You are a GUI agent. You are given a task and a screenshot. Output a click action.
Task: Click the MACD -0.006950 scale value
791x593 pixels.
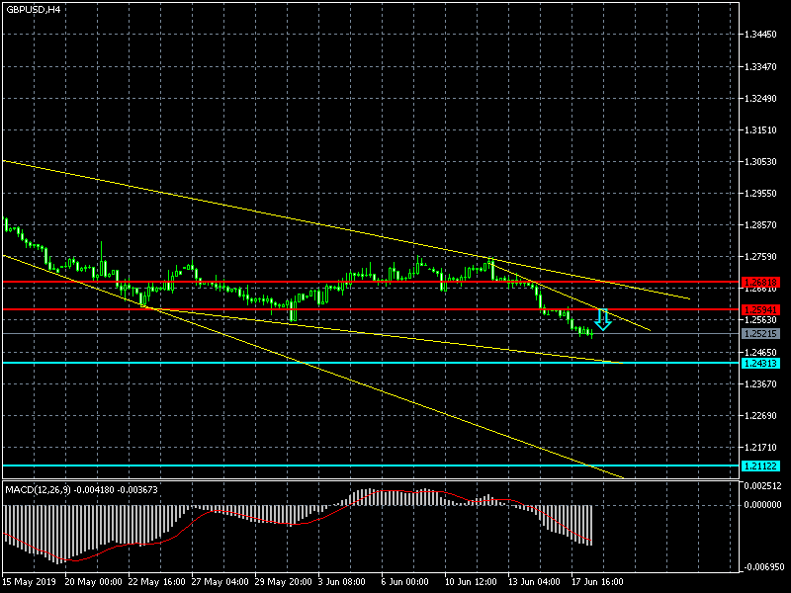pos(763,568)
